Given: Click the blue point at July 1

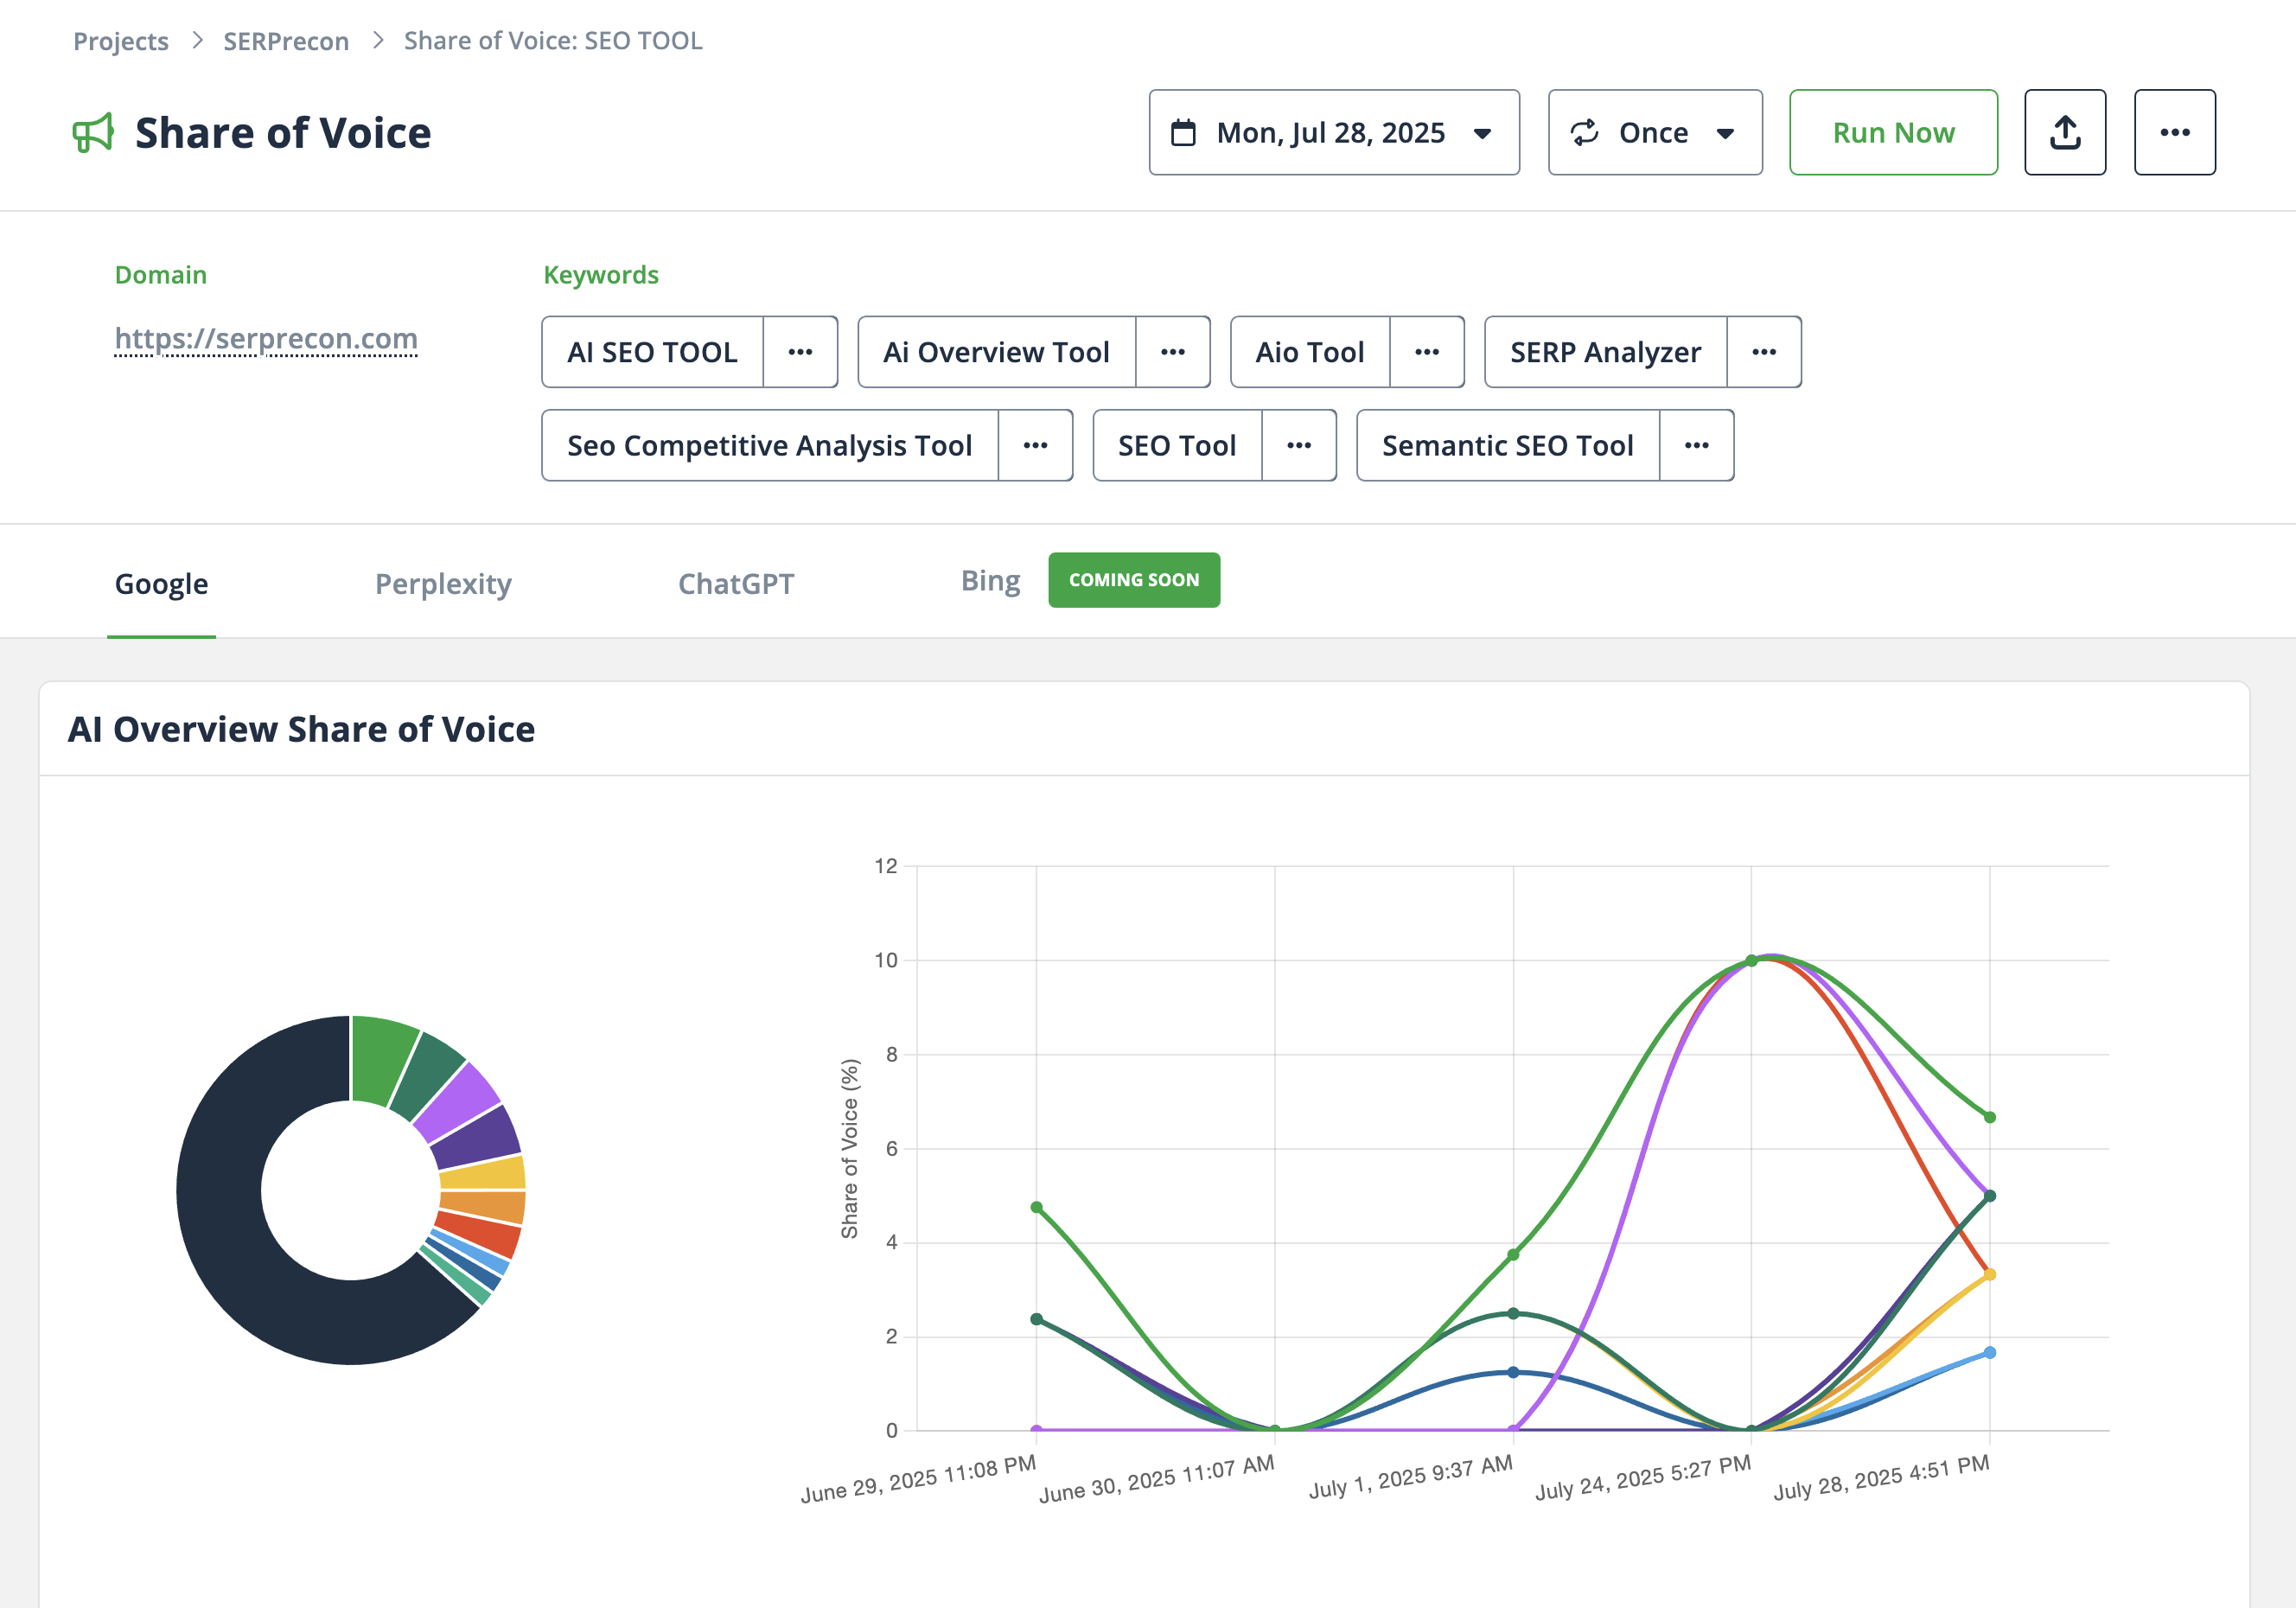Looking at the screenshot, I should pos(1513,1372).
